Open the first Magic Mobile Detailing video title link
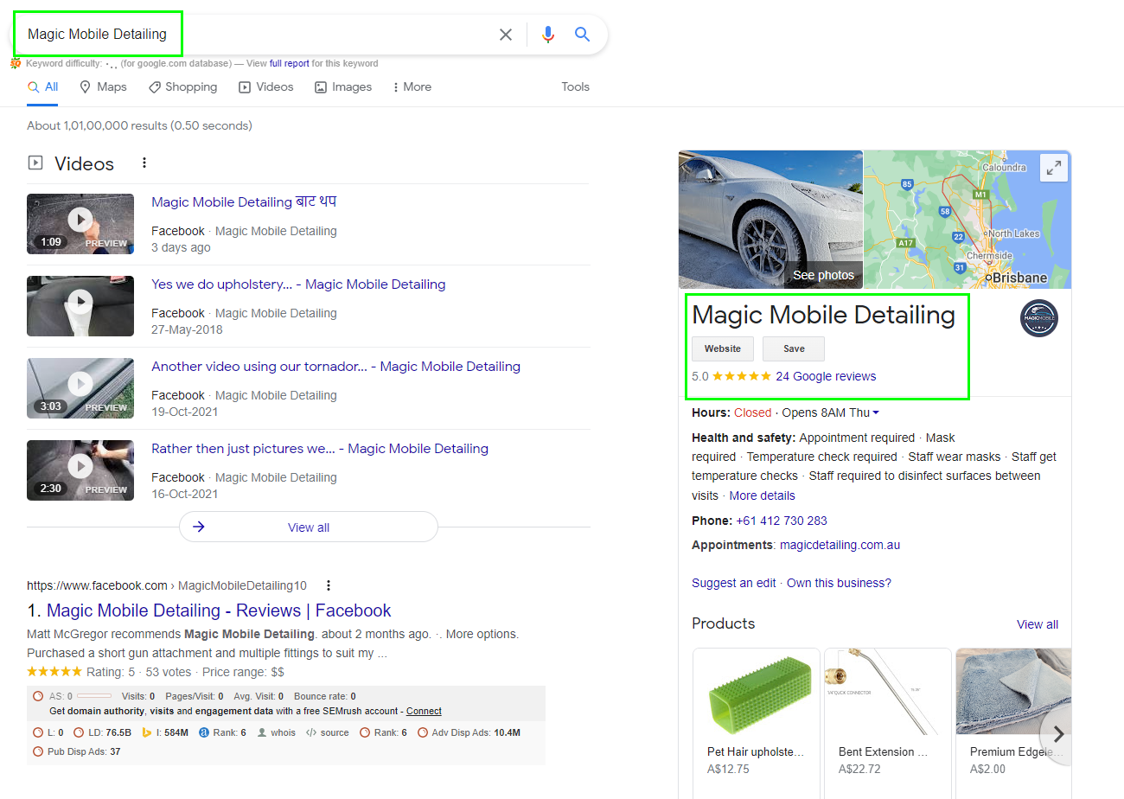This screenshot has width=1124, height=799. click(x=244, y=201)
